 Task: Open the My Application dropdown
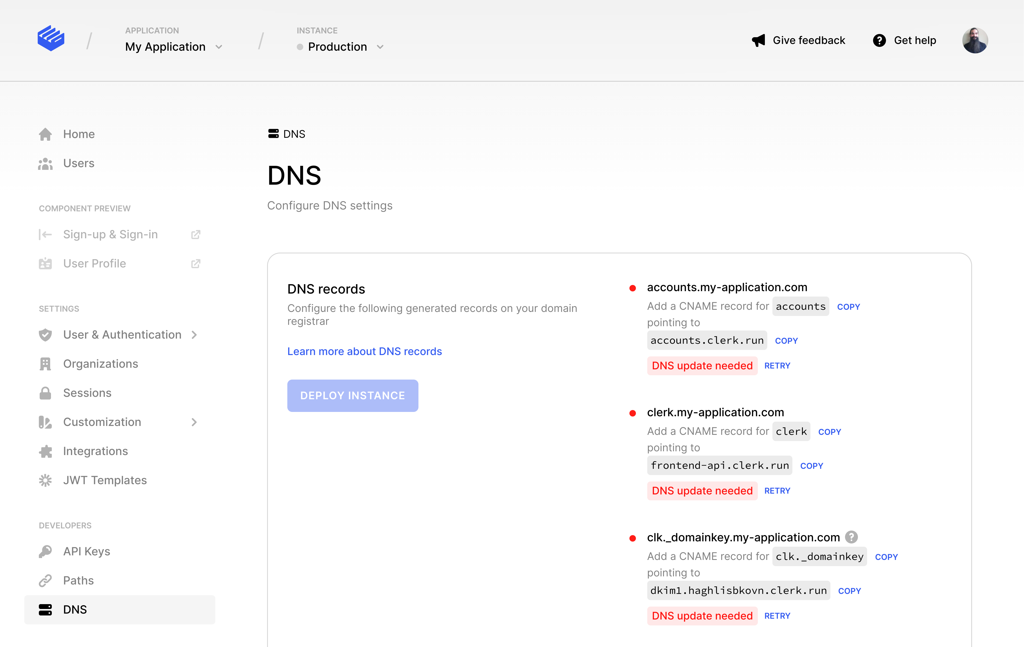point(173,47)
